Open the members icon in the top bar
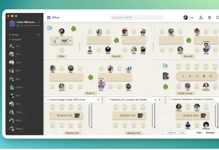219x150 pixels. coord(201,17)
